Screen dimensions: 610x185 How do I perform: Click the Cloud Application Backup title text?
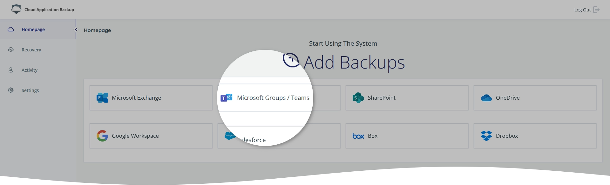point(49,10)
